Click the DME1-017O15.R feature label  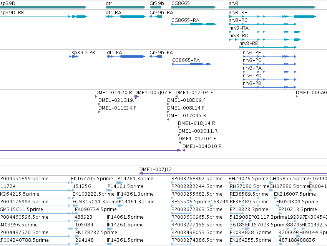coord(187,116)
